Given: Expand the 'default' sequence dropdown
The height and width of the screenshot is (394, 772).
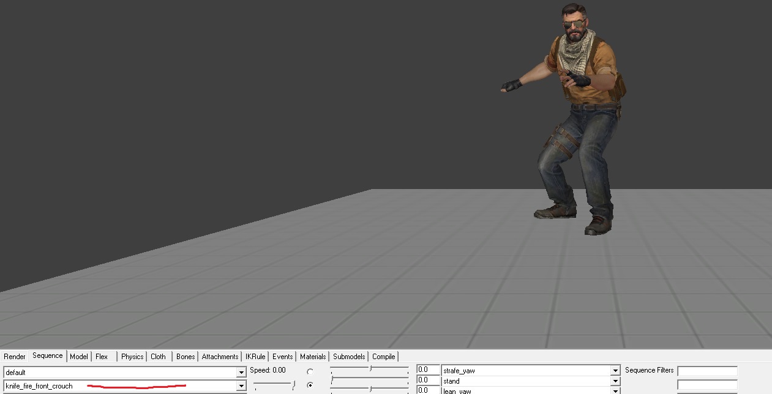Looking at the screenshot, I should [x=241, y=373].
